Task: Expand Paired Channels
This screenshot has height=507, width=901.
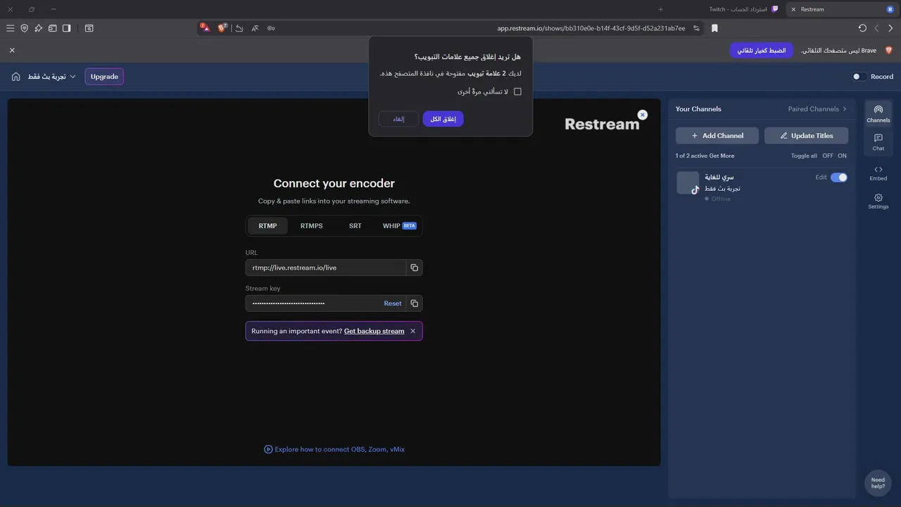Action: [817, 109]
